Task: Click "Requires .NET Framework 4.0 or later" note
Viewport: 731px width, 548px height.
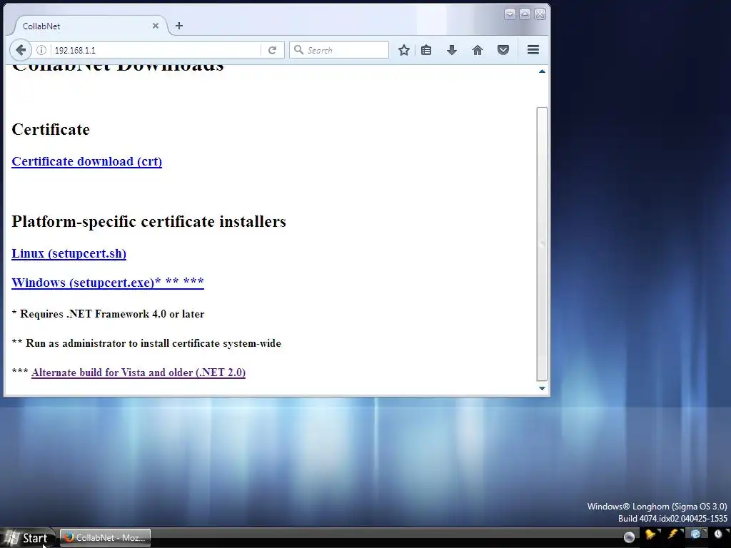Action: pyautogui.click(x=109, y=314)
